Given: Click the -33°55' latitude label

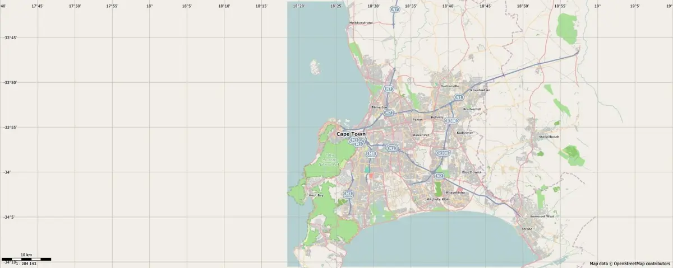Looking at the screenshot, I should point(10,128).
